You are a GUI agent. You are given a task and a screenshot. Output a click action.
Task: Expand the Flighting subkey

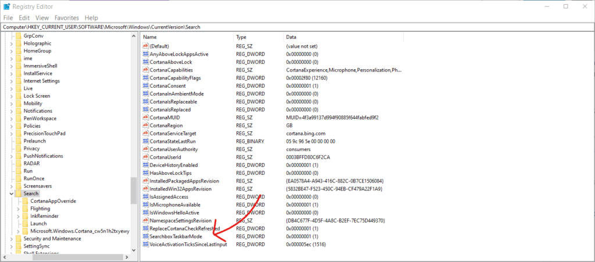click(x=18, y=209)
